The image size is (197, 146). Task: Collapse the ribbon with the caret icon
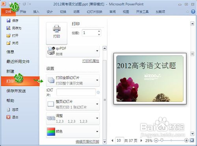point(188,12)
